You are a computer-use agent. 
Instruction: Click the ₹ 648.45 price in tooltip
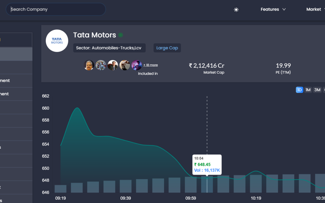(x=202, y=165)
